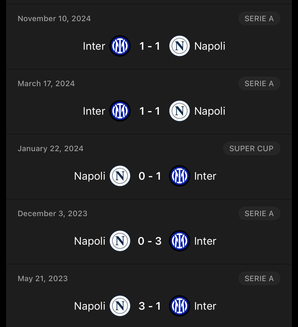Image resolution: width=298 pixels, height=327 pixels.
Task: Open the 1 - 1 score from November 10, 2024
Action: point(150,46)
